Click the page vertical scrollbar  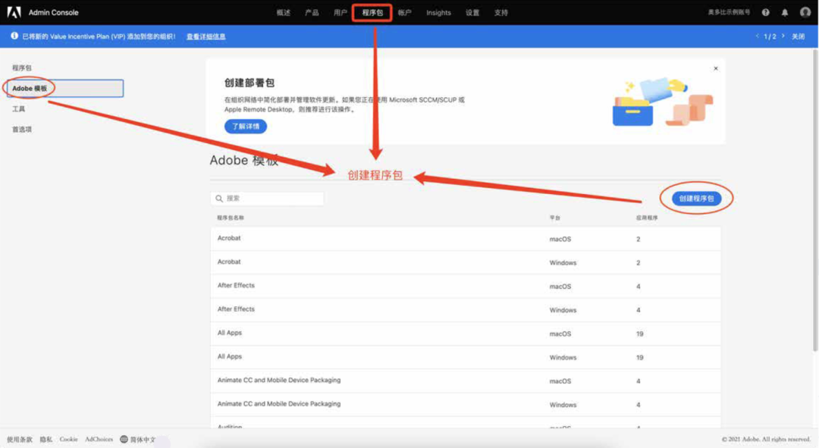(x=814, y=201)
